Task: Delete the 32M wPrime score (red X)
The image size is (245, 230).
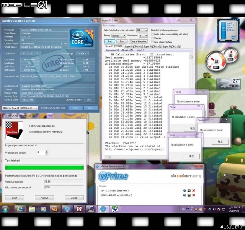Action: [194, 191]
